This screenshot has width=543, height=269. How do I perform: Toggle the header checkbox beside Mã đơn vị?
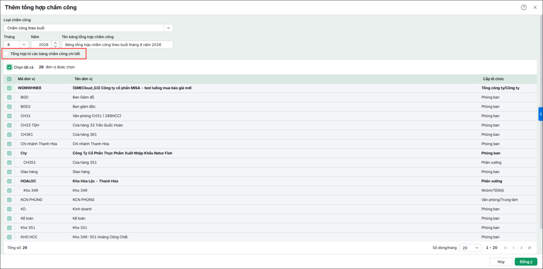click(9, 79)
